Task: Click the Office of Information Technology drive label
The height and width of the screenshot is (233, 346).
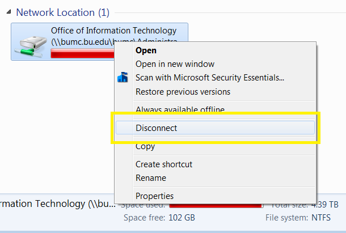Action: click(x=113, y=31)
